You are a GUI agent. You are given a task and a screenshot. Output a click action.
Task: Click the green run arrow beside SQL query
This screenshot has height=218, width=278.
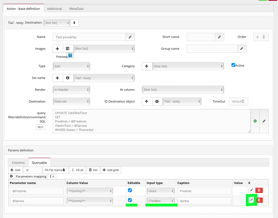[x=255, y=121]
